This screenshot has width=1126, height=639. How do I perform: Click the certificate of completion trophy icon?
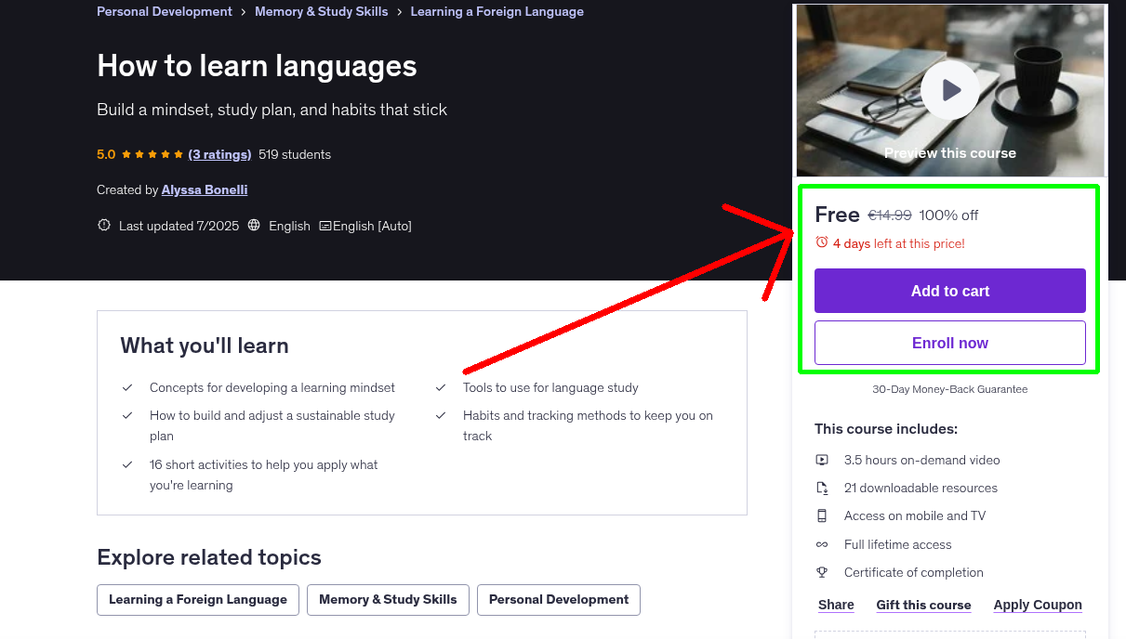tap(822, 572)
